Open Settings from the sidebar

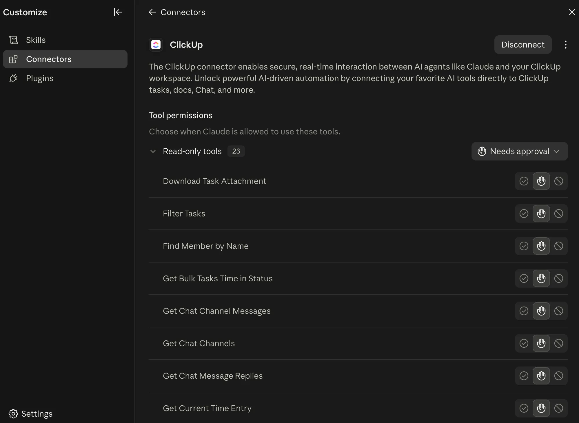[31, 414]
